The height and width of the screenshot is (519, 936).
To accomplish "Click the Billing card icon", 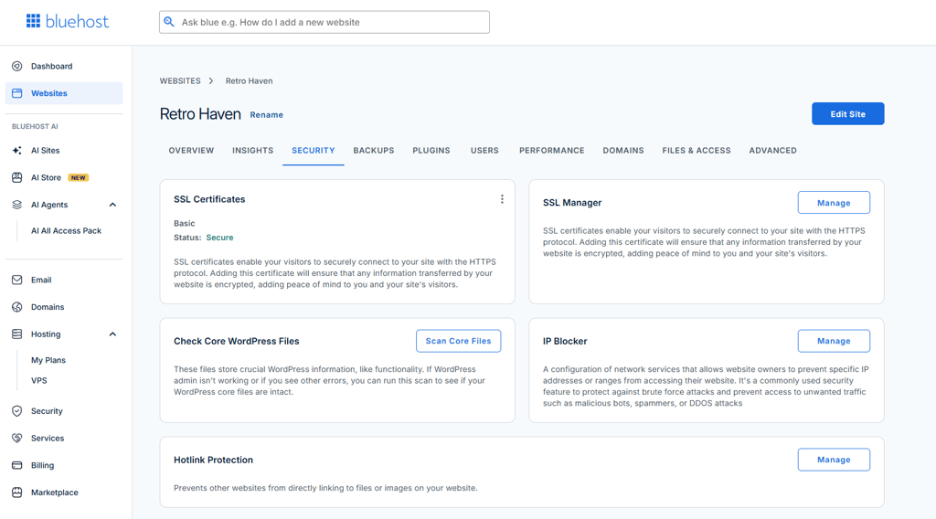I will (16, 465).
